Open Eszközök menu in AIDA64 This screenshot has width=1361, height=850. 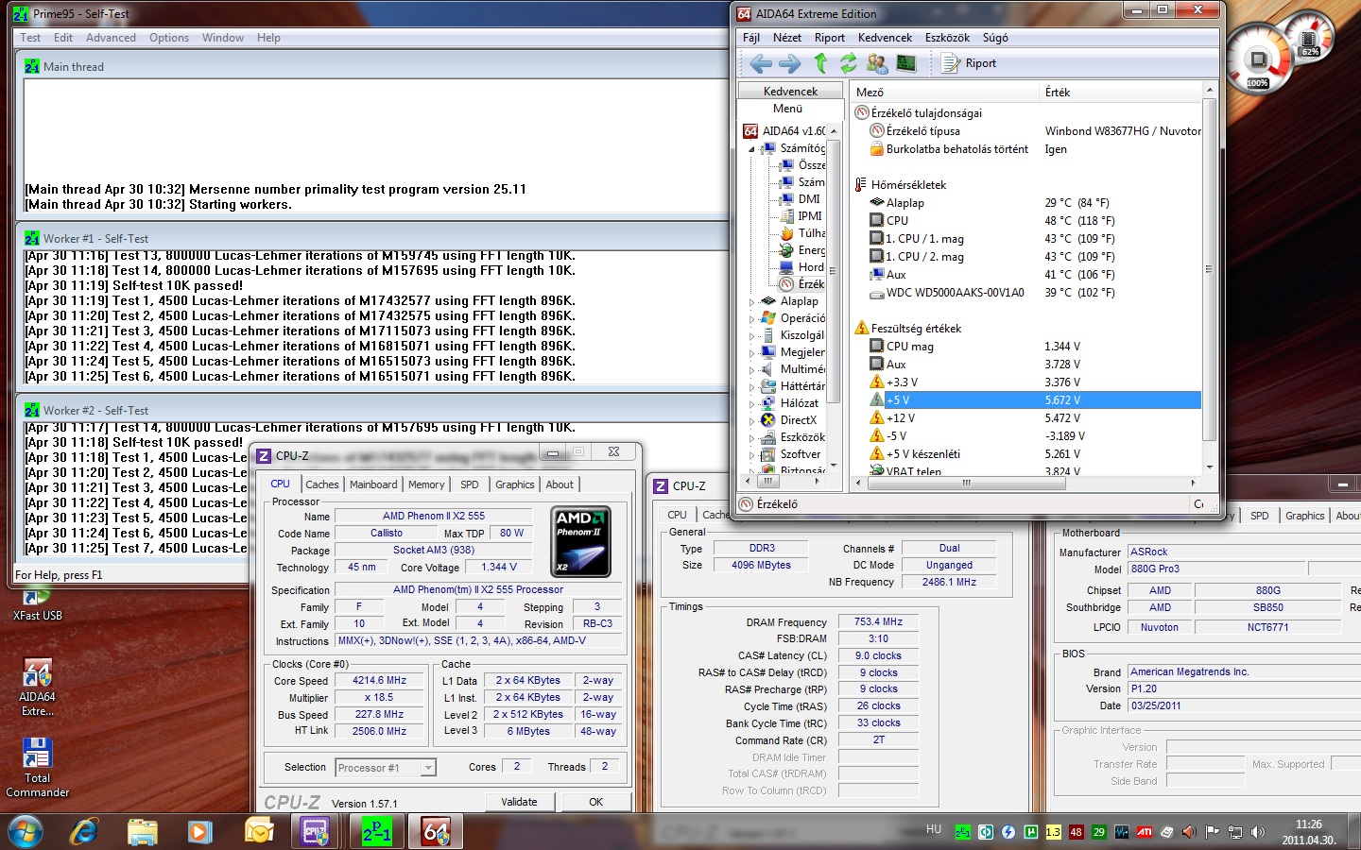947,38
